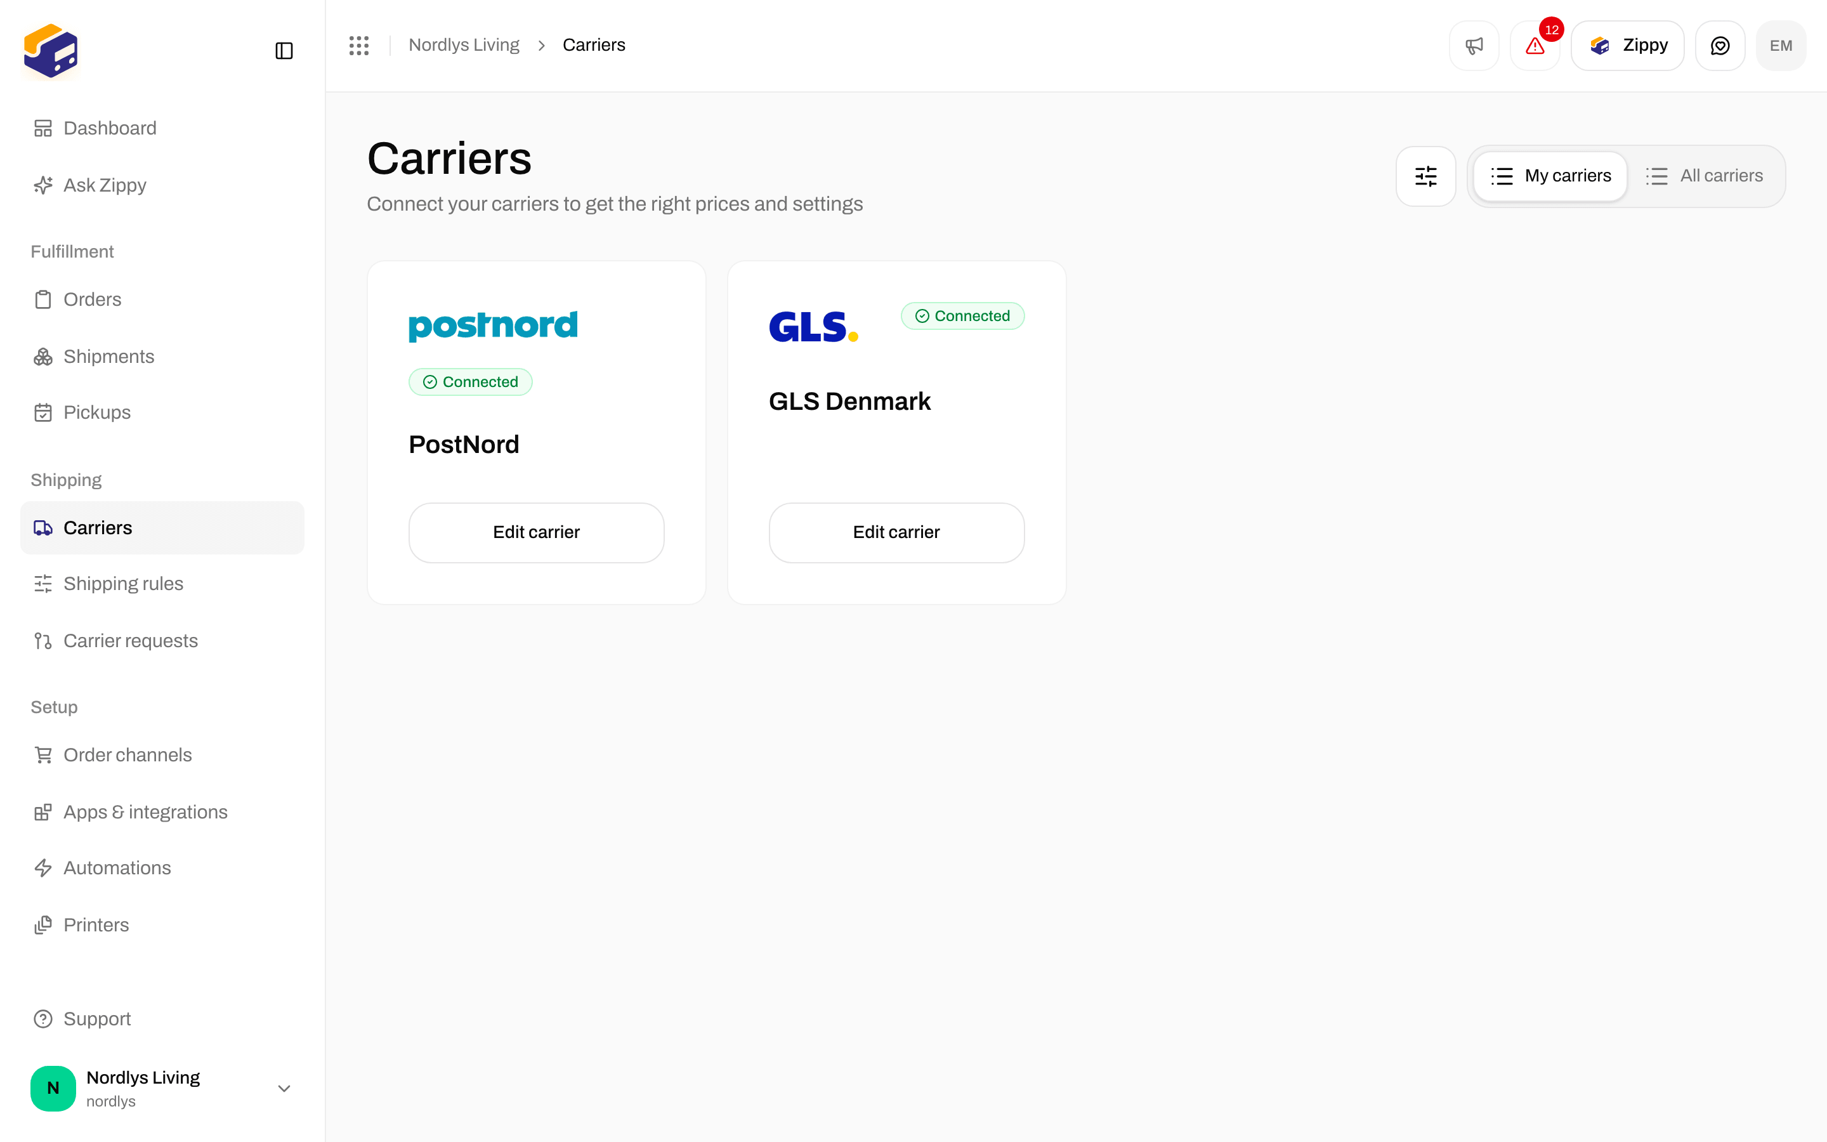Open Apps & integrations
1827x1142 pixels.
point(162,812)
